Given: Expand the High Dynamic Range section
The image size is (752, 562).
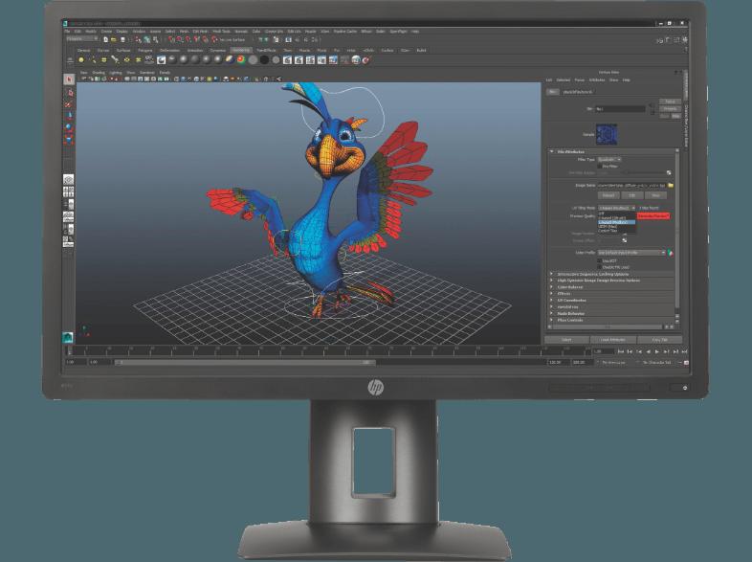Looking at the screenshot, I should point(551,281).
